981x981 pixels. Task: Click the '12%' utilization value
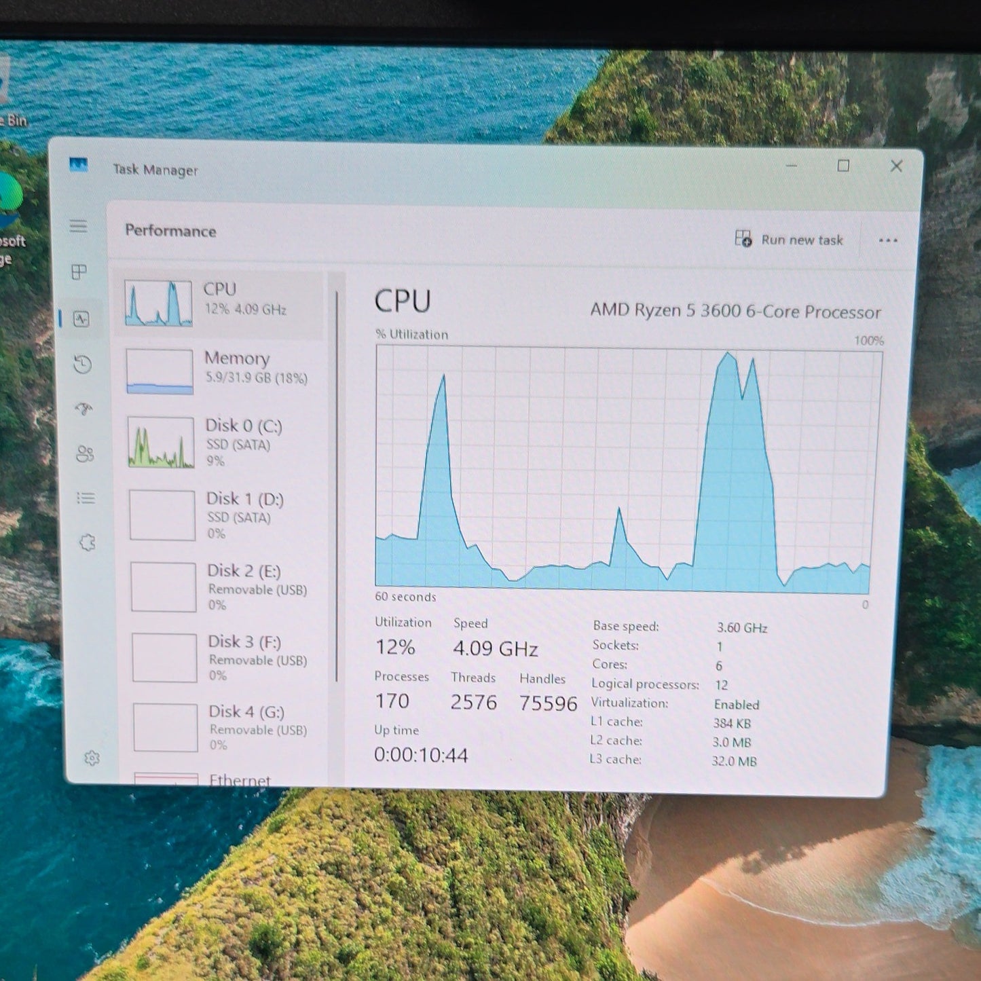click(394, 647)
